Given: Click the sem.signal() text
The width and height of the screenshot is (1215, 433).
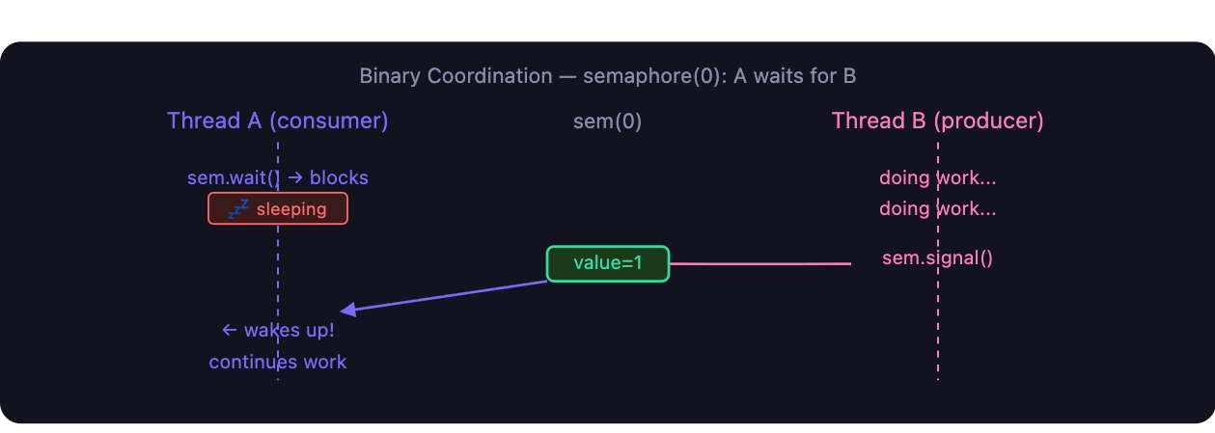Looking at the screenshot, I should [x=938, y=258].
